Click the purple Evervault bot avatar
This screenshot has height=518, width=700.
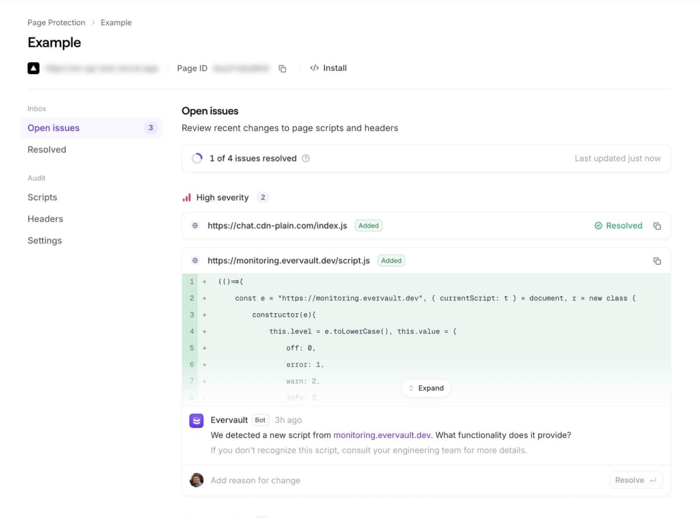click(196, 420)
